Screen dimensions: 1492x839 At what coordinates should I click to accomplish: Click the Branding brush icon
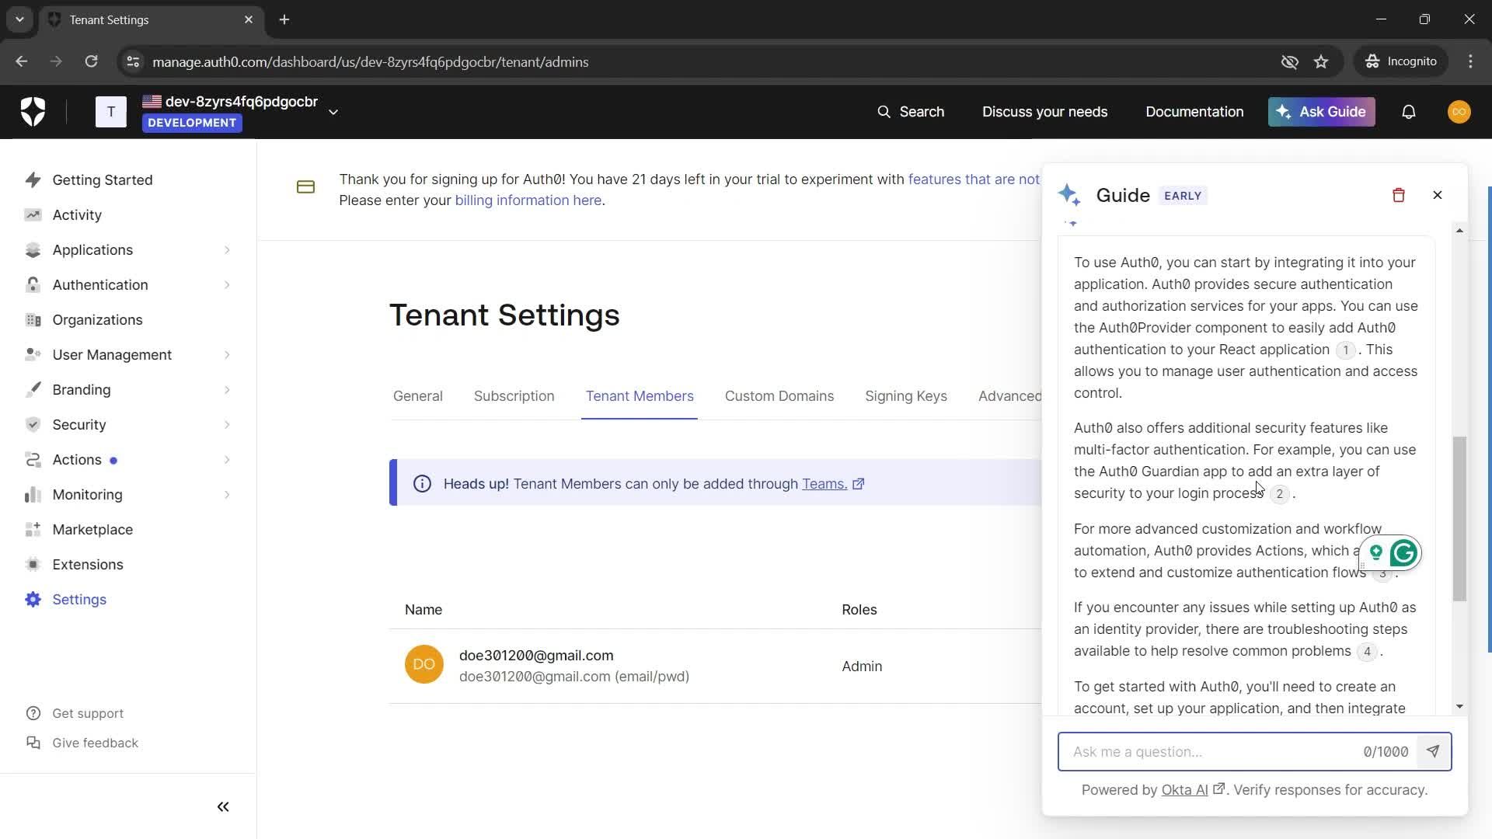point(33,389)
